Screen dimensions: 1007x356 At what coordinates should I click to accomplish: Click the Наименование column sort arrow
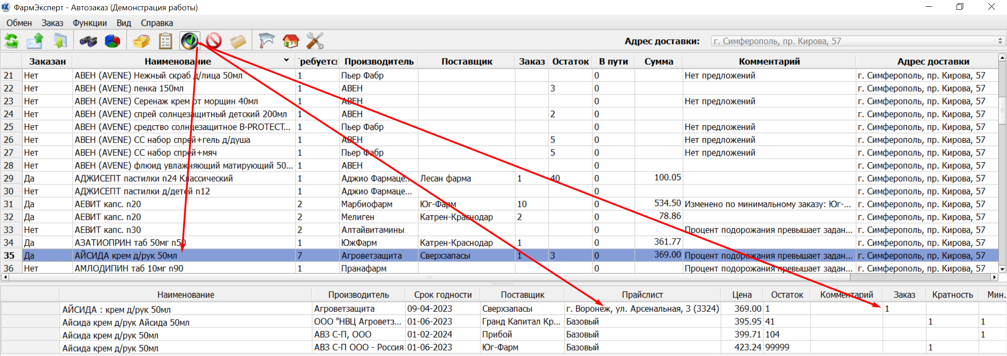pos(286,60)
